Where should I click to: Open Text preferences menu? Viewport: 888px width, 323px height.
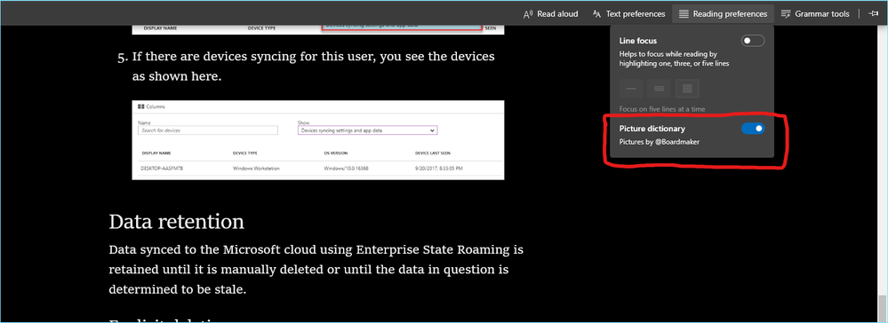(x=628, y=13)
